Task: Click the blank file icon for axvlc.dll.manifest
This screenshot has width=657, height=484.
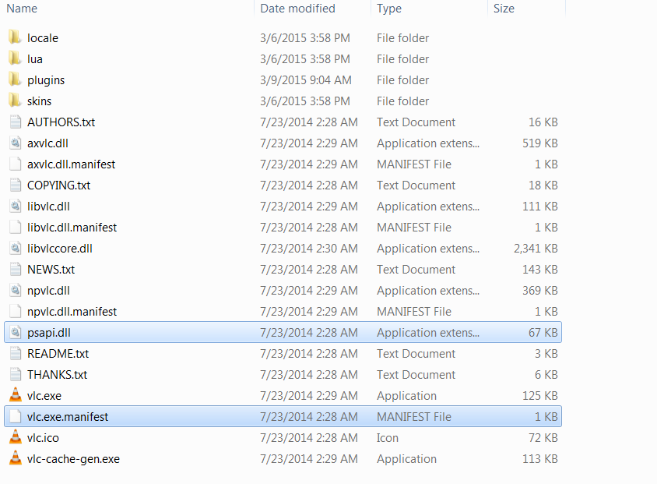Action: pyautogui.click(x=15, y=164)
